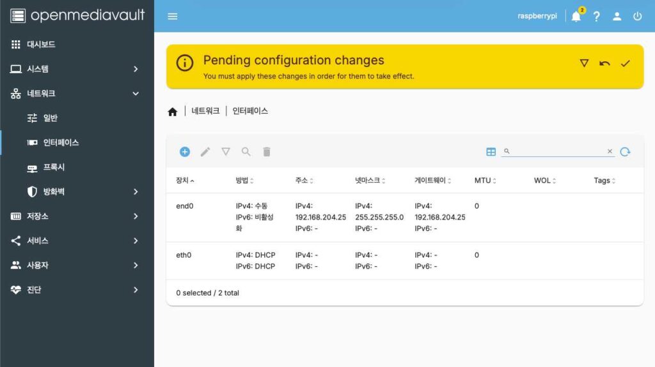Click '0 selected / 2 total' footer
The width and height of the screenshot is (655, 367).
click(x=207, y=293)
